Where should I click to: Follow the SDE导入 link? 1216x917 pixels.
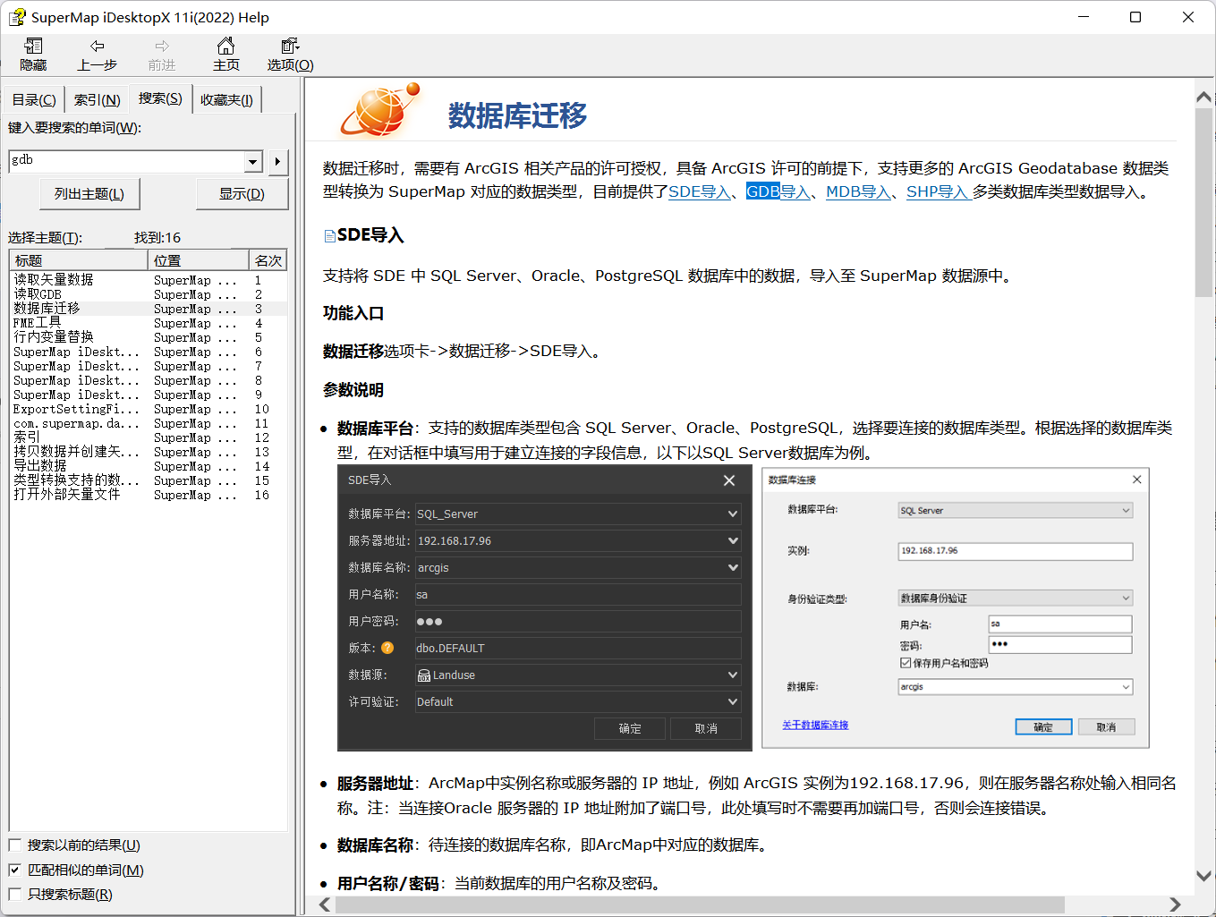[700, 191]
